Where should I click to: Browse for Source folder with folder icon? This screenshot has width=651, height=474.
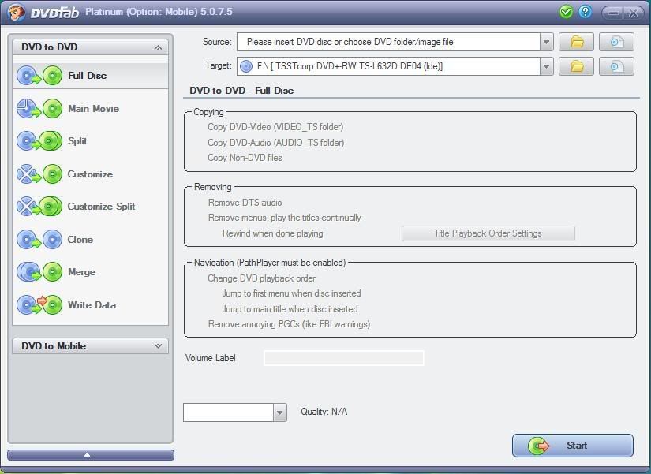pyautogui.click(x=577, y=42)
